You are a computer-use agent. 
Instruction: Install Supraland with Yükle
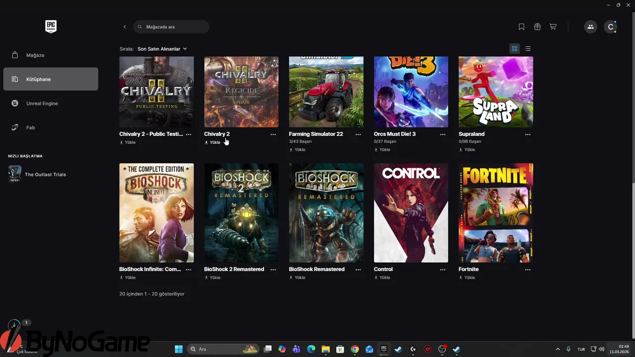[467, 149]
